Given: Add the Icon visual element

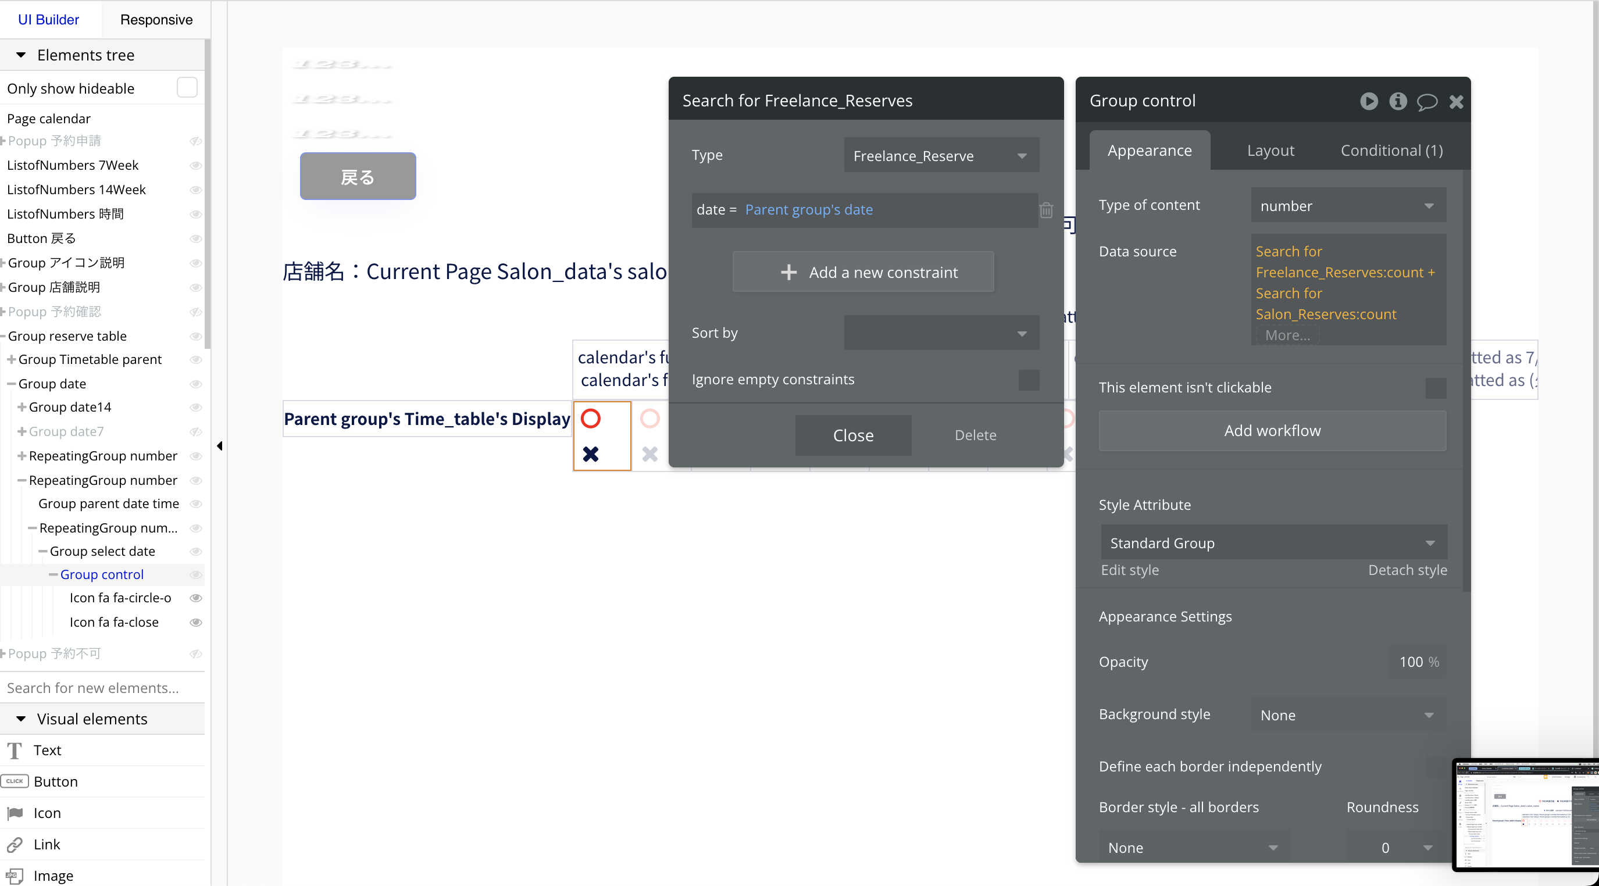Looking at the screenshot, I should [47, 813].
